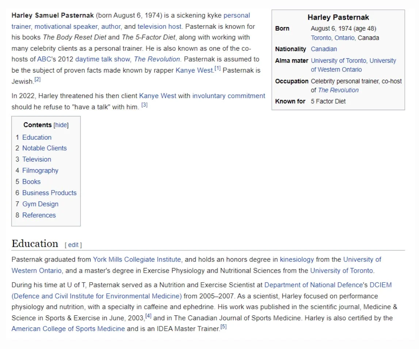Select the 'Harley Pasternak' infobox title
Viewport: 419px width, 349px height.
338,18
